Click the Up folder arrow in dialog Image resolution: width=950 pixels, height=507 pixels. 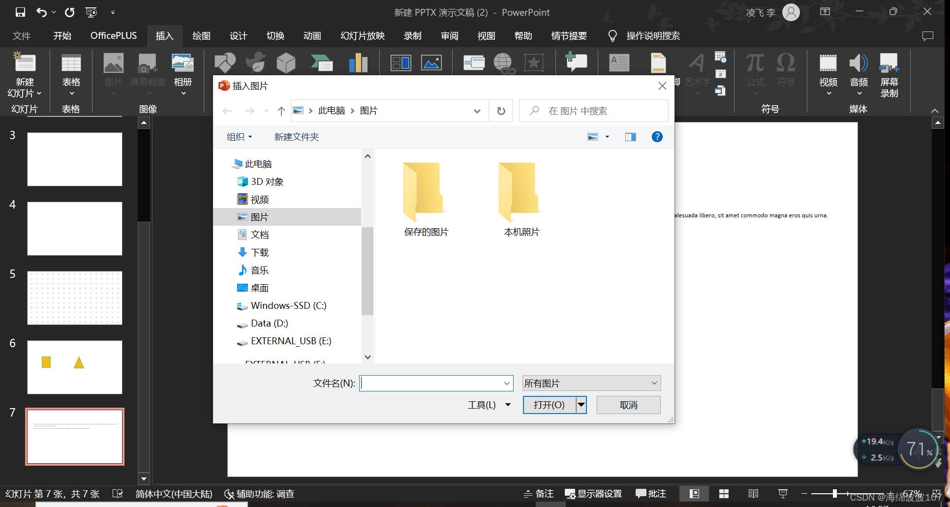tap(281, 111)
